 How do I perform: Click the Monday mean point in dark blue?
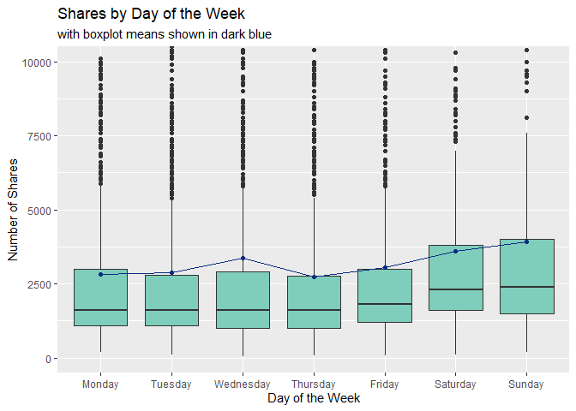coord(101,274)
